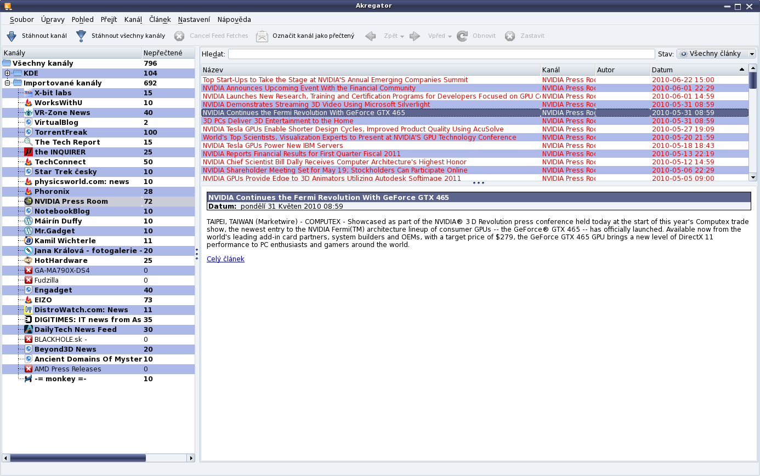Sort articles by the Autor column
This screenshot has width=760, height=476.
(x=623, y=70)
